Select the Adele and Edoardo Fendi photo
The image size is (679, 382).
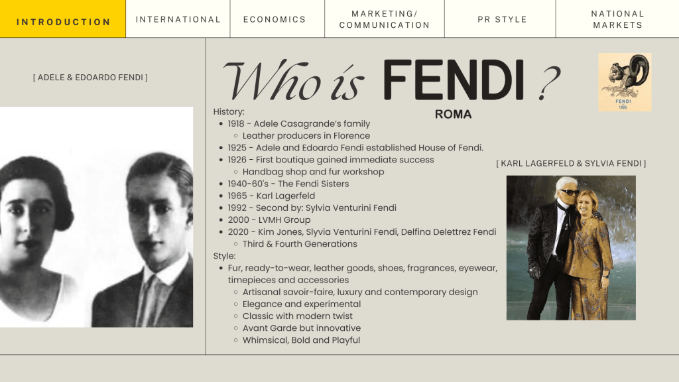[x=96, y=217]
